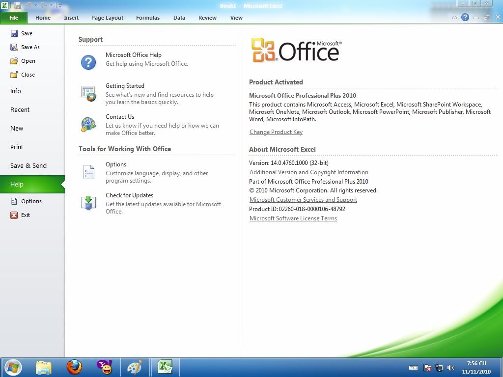Click the Save command in the backstage sidebar
This screenshot has height=377, width=503.
[x=22, y=33]
